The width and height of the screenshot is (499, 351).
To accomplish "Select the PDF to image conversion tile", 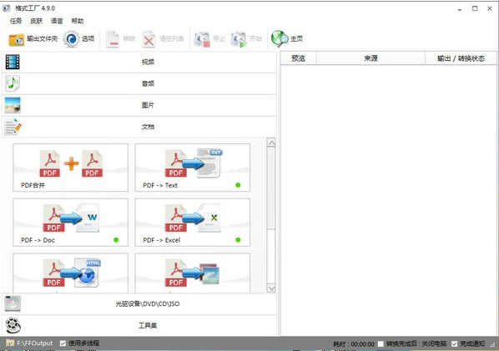I will click(193, 273).
